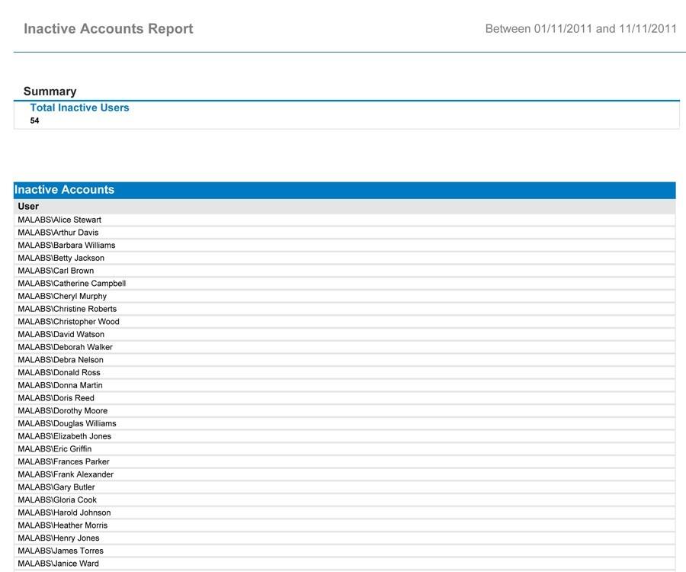Select row MALABS\Harold Johnson
The height and width of the screenshot is (572, 686).
pos(345,512)
